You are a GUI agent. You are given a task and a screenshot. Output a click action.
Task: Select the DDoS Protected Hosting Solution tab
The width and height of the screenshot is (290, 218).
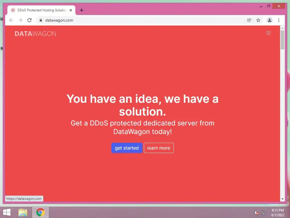coord(41,10)
